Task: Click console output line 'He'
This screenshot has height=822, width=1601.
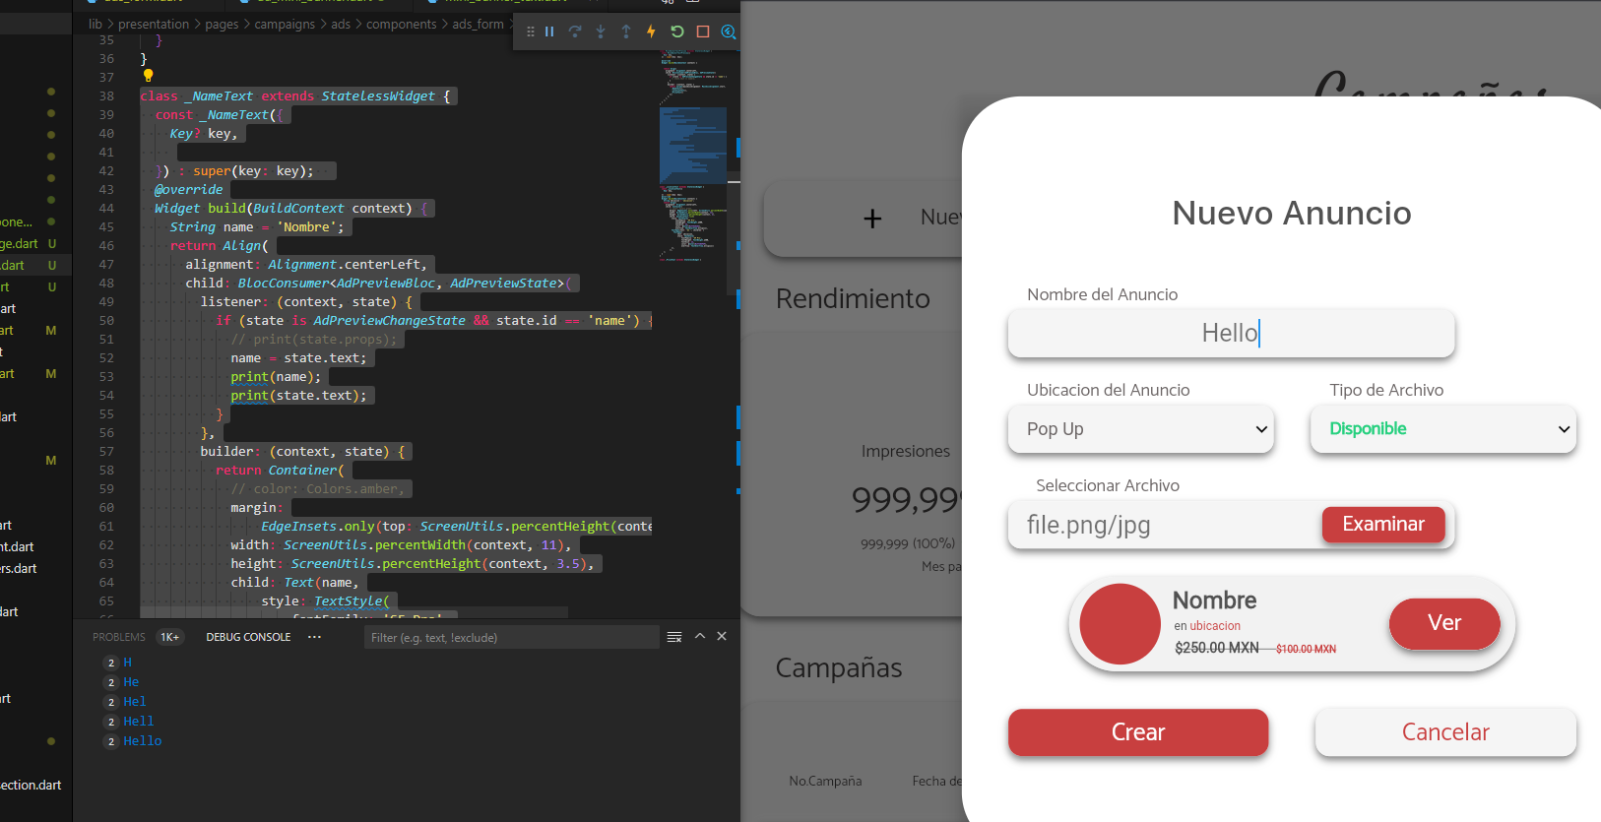Action: click(131, 682)
